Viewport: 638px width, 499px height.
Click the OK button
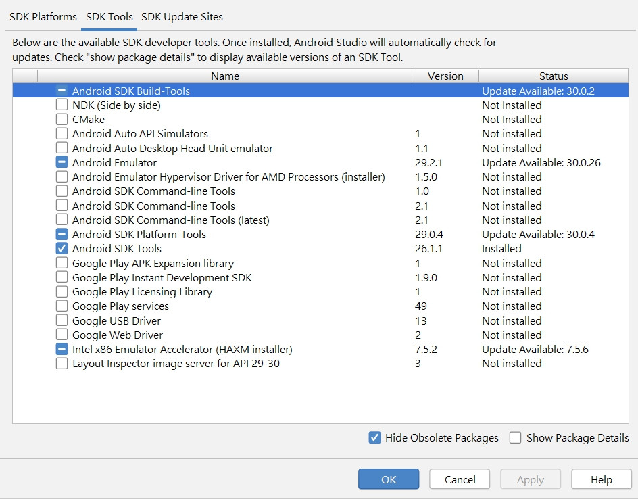pyautogui.click(x=389, y=479)
